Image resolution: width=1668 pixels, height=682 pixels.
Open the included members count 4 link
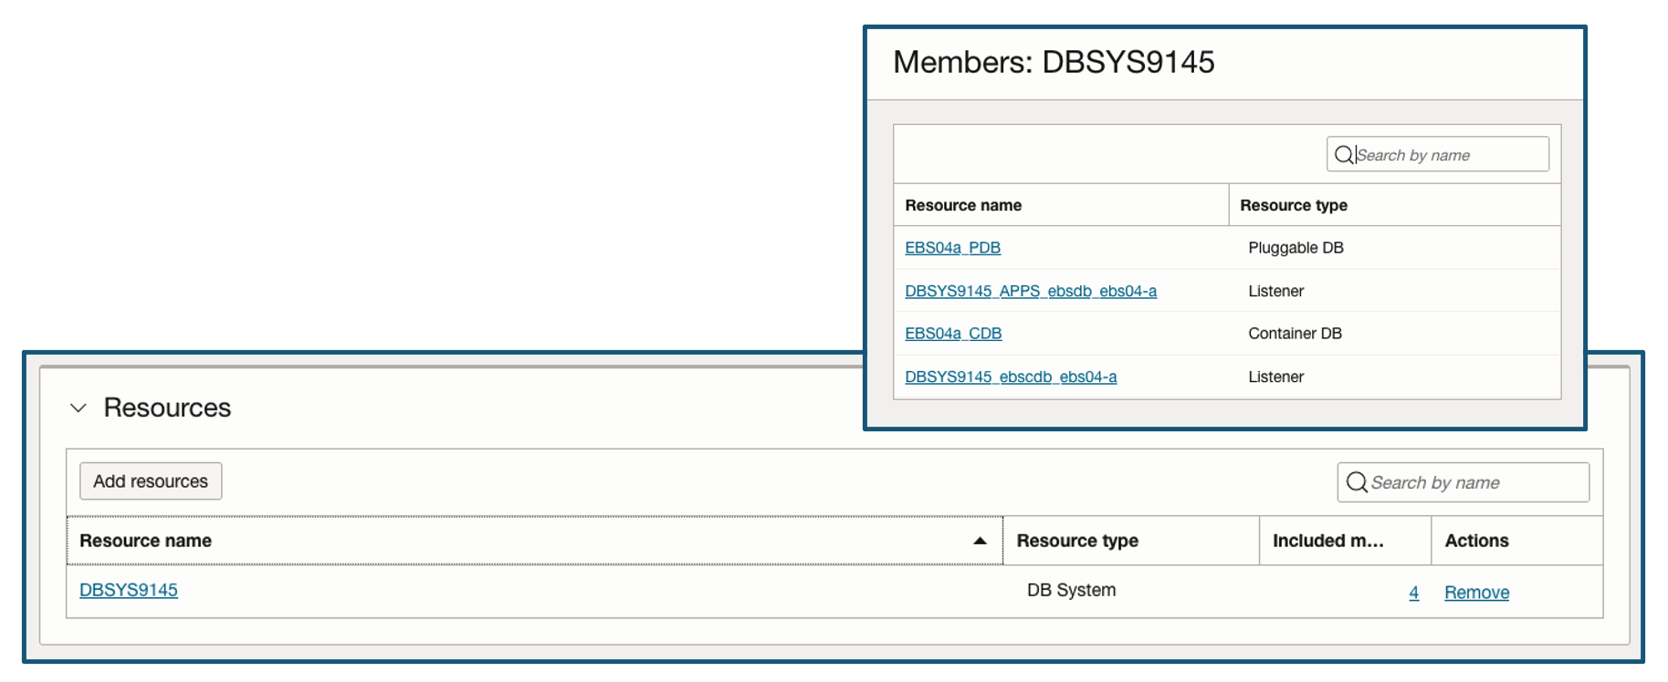(x=1413, y=593)
